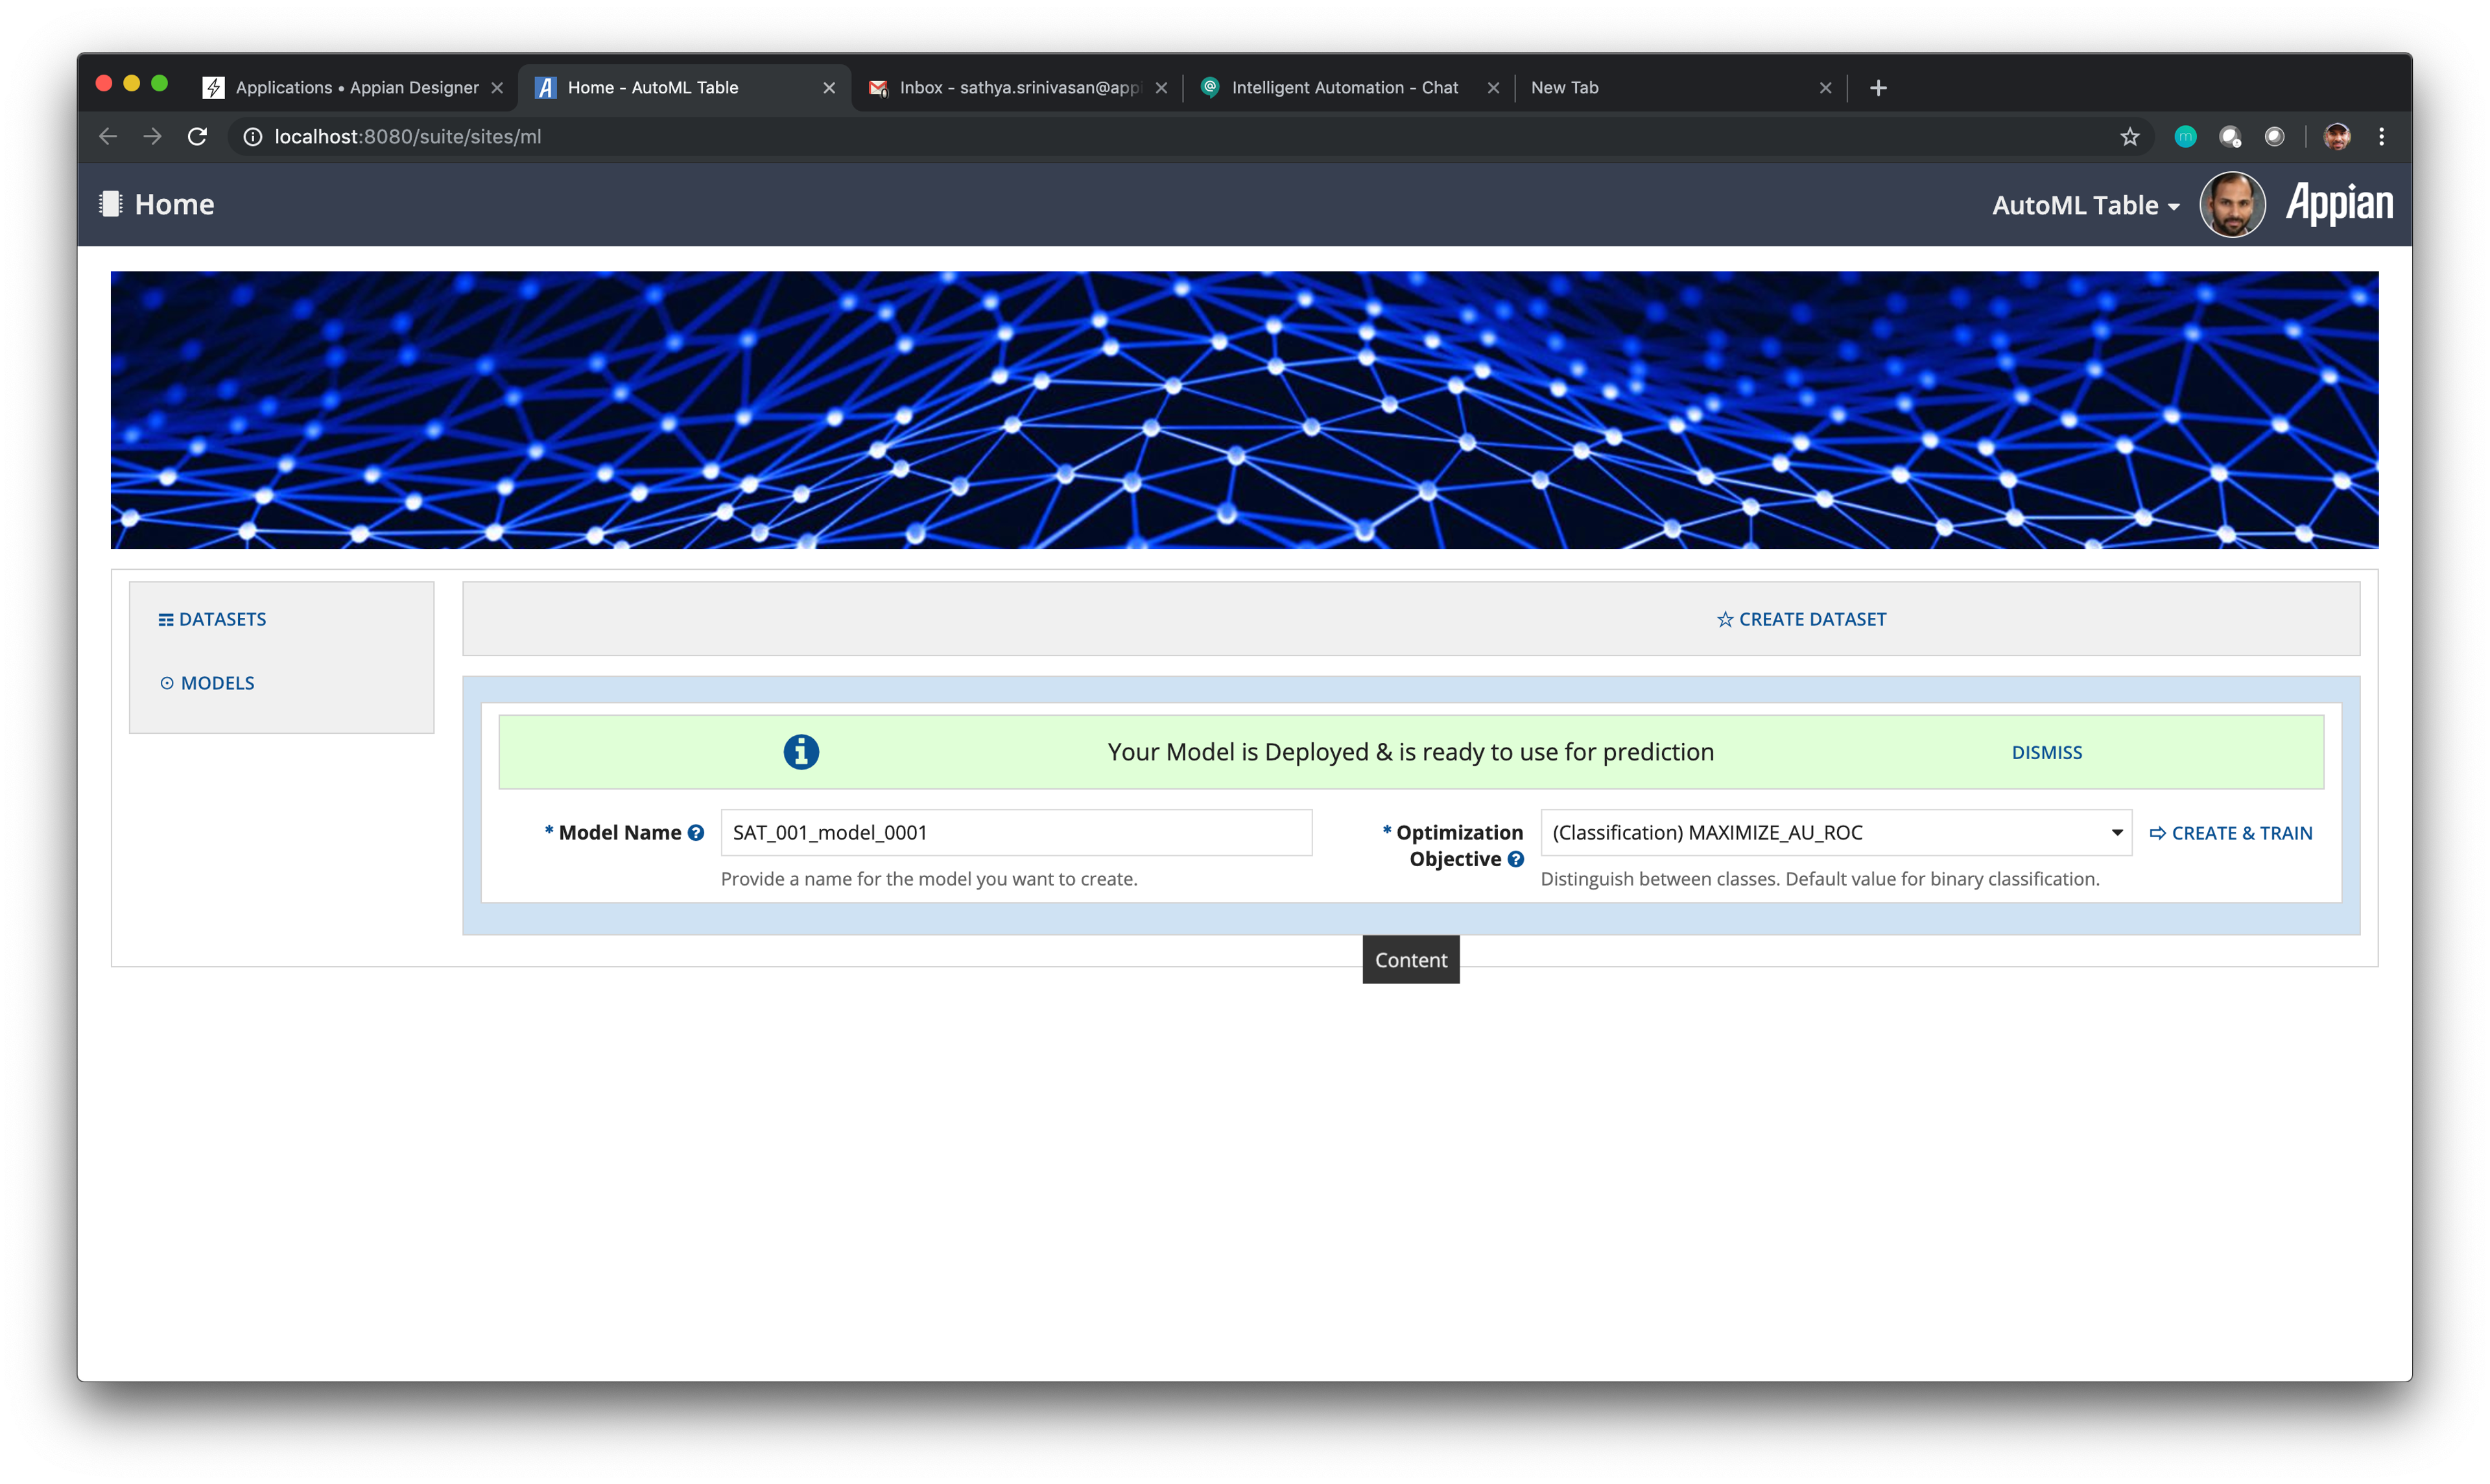Image resolution: width=2490 pixels, height=1484 pixels.
Task: Click the site info icon in address bar
Action: point(253,137)
